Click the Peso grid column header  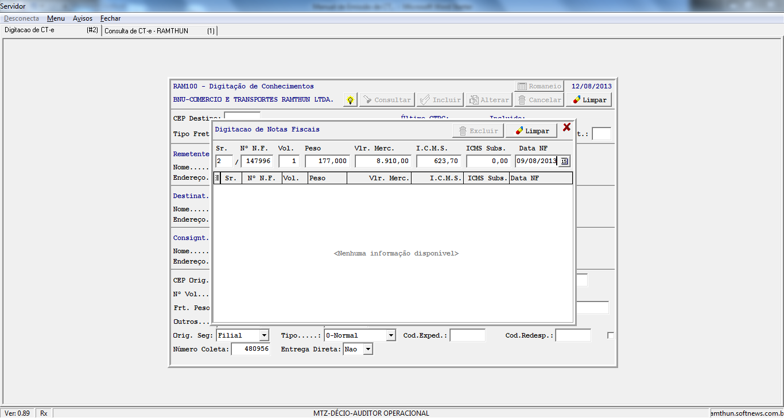coord(327,178)
